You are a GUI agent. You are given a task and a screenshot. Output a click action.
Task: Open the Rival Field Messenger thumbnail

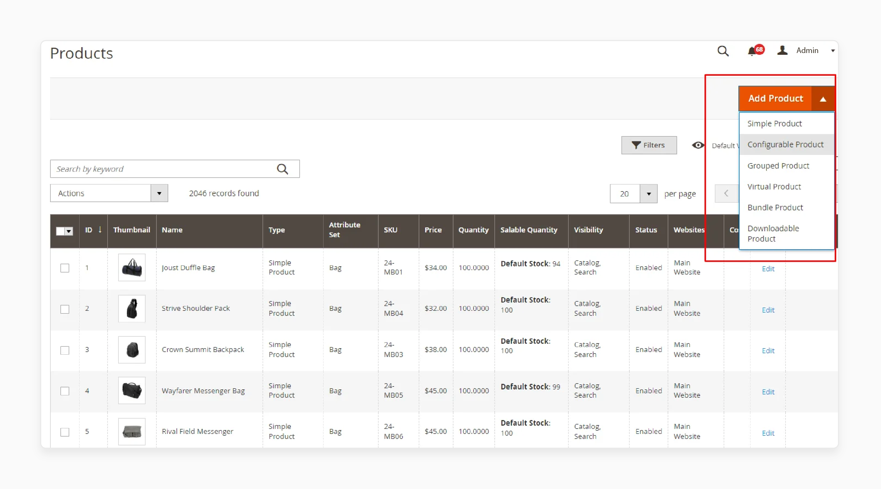[x=132, y=432]
